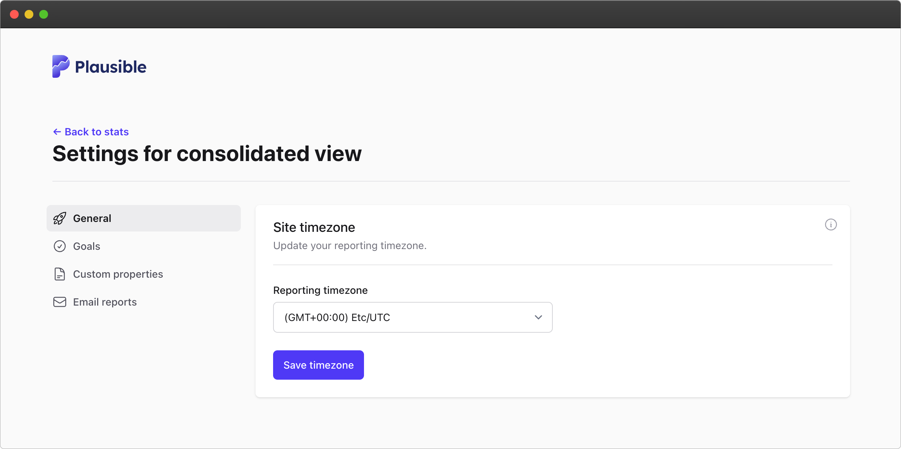Switch to the Goals section
Viewport: 901px width, 449px height.
pos(87,246)
